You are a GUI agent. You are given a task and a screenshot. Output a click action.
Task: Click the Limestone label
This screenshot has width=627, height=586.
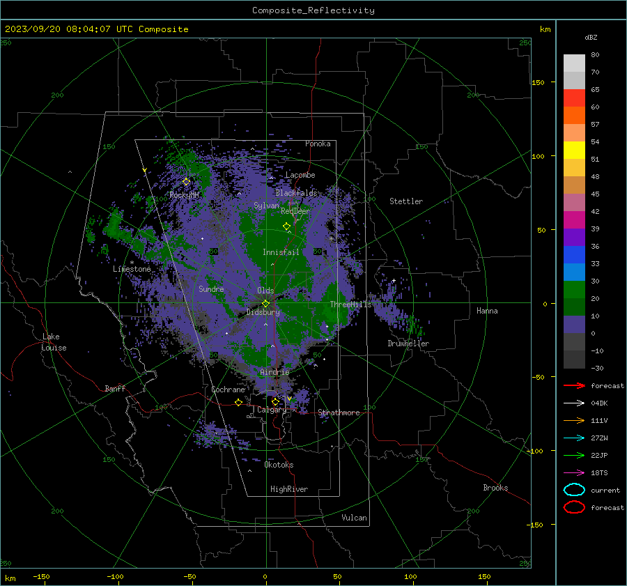coord(132,269)
